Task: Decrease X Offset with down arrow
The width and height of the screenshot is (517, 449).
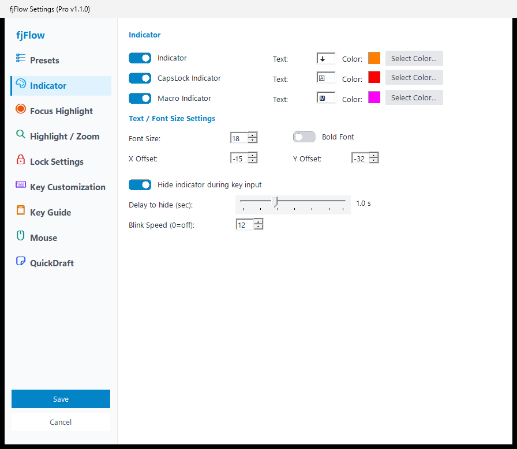Action: [253, 161]
